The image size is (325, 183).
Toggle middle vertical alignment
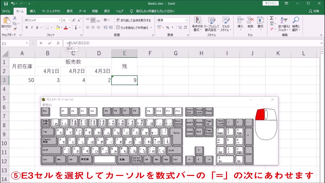click(93, 20)
